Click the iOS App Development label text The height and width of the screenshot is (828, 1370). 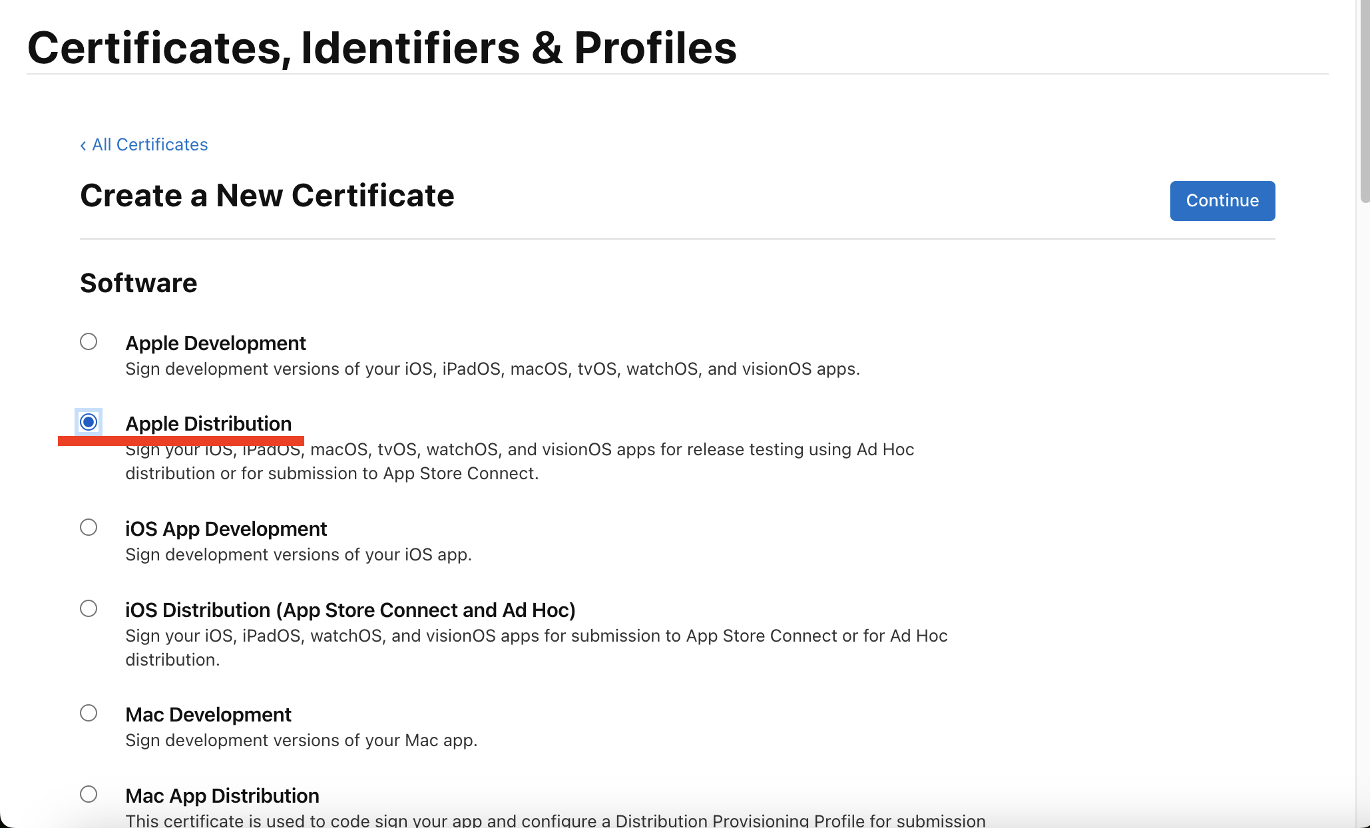pos(226,528)
